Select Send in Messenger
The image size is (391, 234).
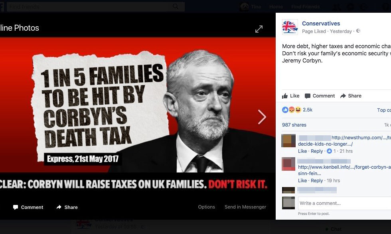(245, 207)
